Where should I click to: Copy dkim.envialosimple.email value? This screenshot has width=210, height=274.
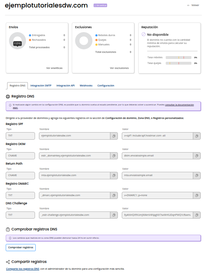tap(197, 156)
